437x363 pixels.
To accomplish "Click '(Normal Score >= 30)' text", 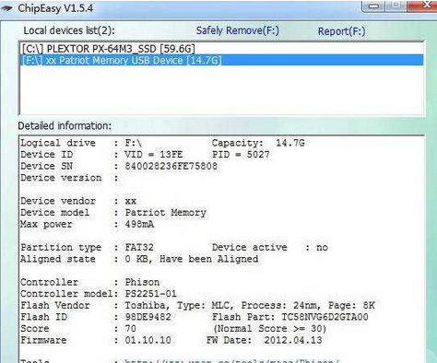I will pos(269,328).
